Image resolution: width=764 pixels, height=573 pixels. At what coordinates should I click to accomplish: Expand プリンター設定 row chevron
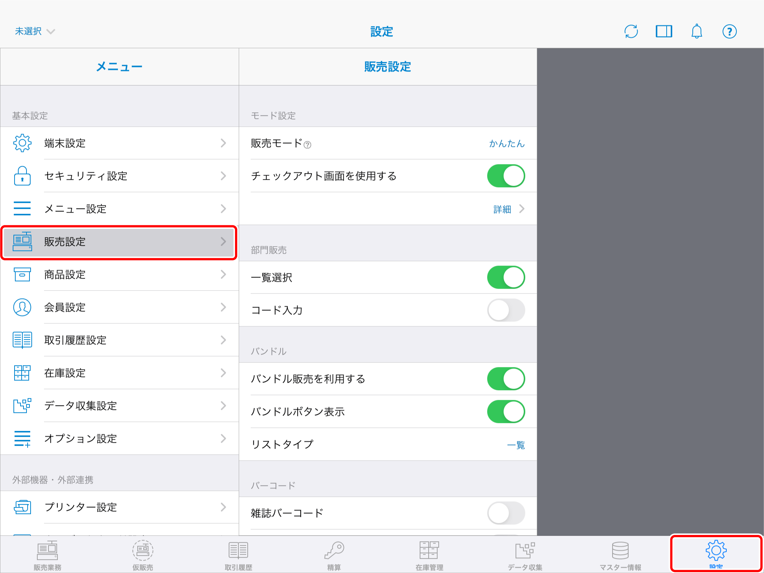[x=223, y=507]
